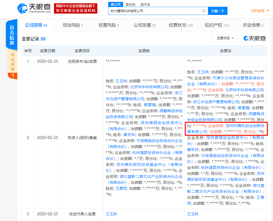The height and width of the screenshot is (221, 273).
Task: Select the 投资人(股权)备案 cell
Action: (x=82, y=138)
